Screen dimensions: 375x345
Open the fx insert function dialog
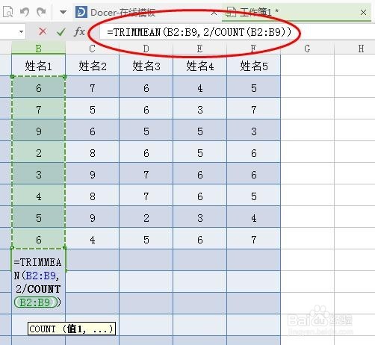(79, 31)
